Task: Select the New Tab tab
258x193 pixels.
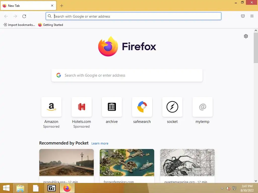Action: pyautogui.click(x=28, y=6)
